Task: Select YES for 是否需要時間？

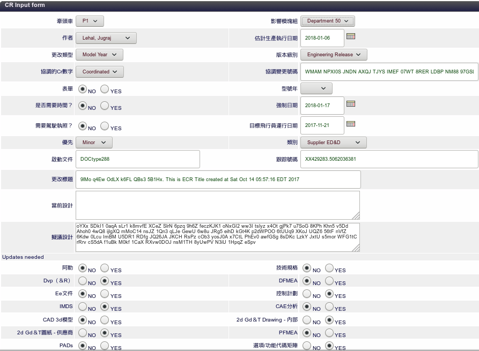Action: 105,106
